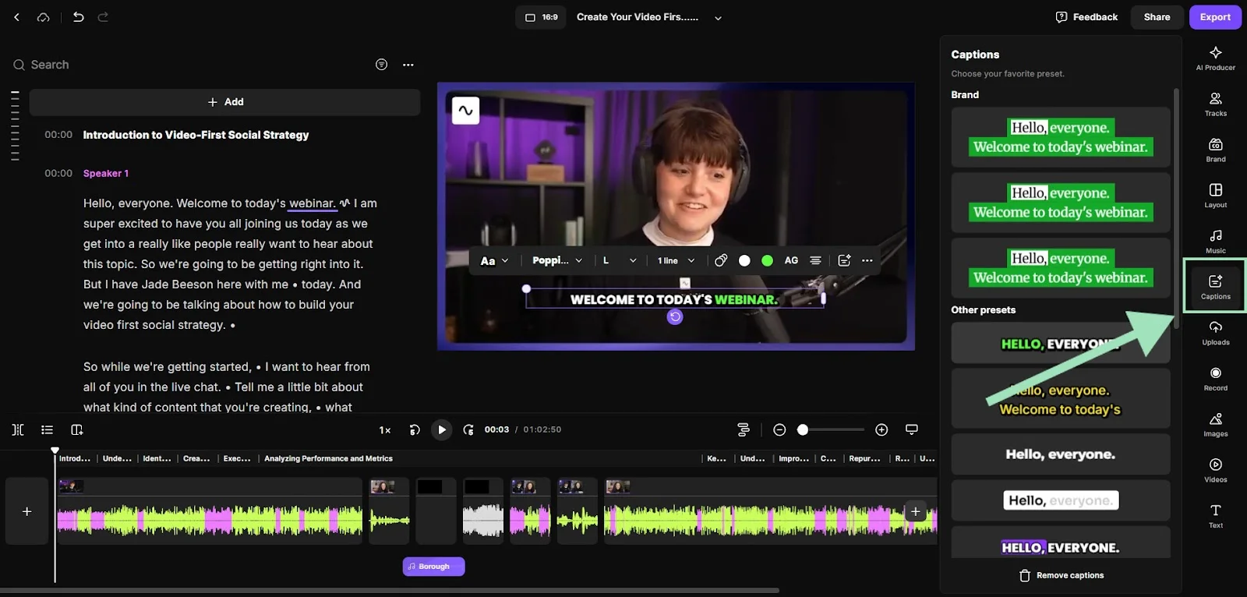
Task: Click the Share button
Action: point(1157,17)
